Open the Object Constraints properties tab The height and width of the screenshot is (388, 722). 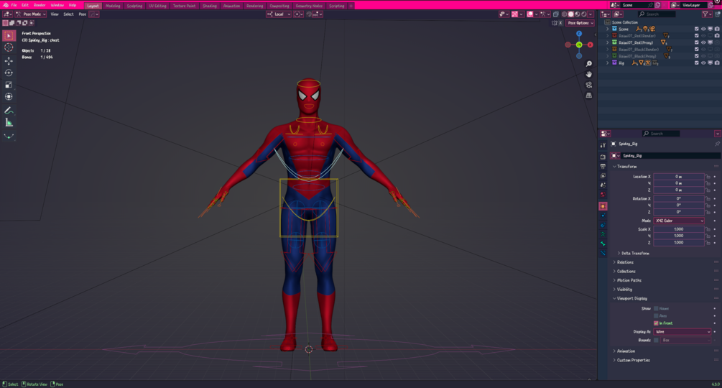point(603,225)
